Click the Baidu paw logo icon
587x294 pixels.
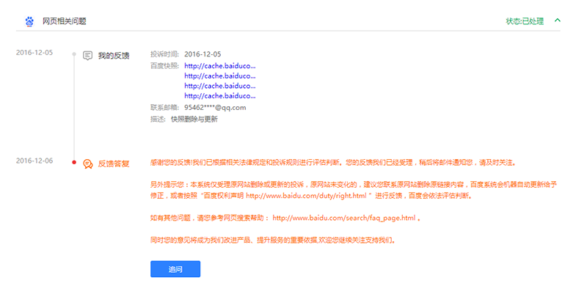tap(29, 21)
